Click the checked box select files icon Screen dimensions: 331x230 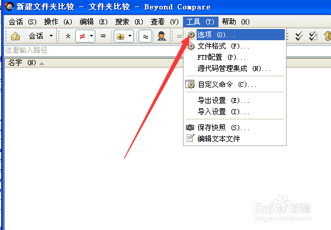pos(313,36)
